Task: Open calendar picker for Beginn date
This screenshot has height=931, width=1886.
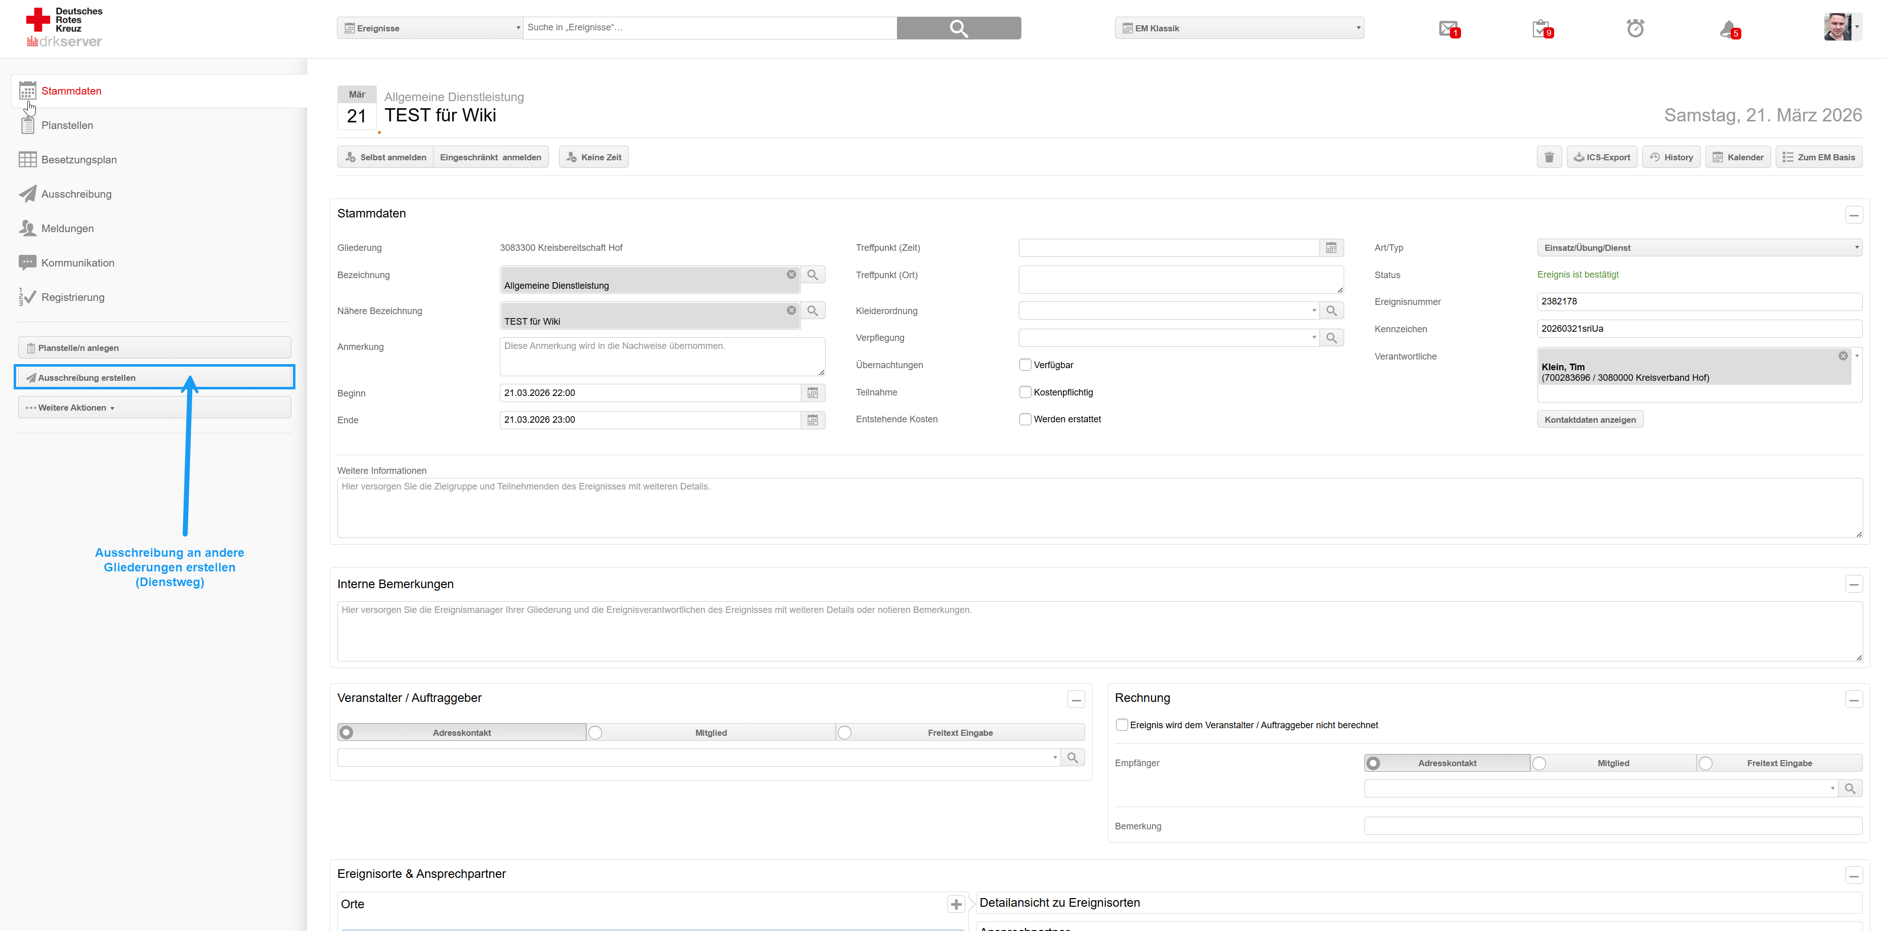Action: point(812,393)
